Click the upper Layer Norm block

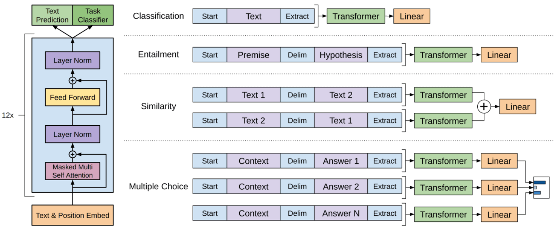point(73,61)
